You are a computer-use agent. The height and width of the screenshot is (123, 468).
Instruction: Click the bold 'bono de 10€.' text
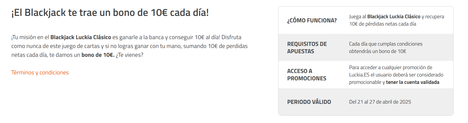tap(98, 55)
